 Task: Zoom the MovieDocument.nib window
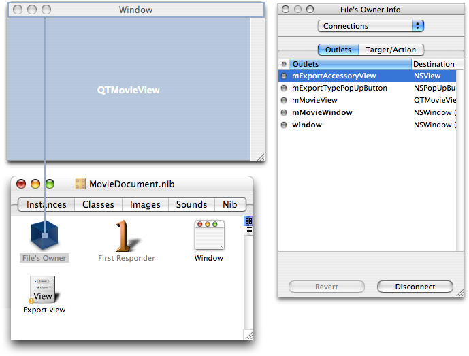[50, 184]
